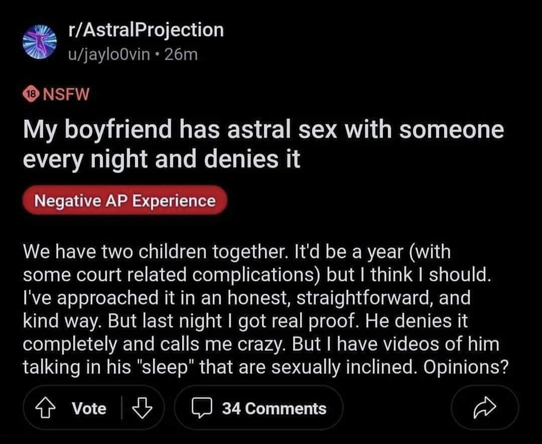Image resolution: width=542 pixels, height=444 pixels.
Task: Open r/AstralProjection community link
Action: (x=146, y=30)
